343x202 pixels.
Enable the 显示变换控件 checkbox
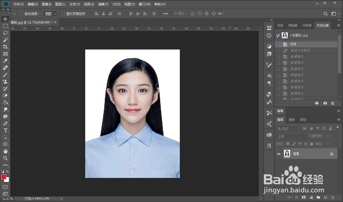tap(63, 14)
